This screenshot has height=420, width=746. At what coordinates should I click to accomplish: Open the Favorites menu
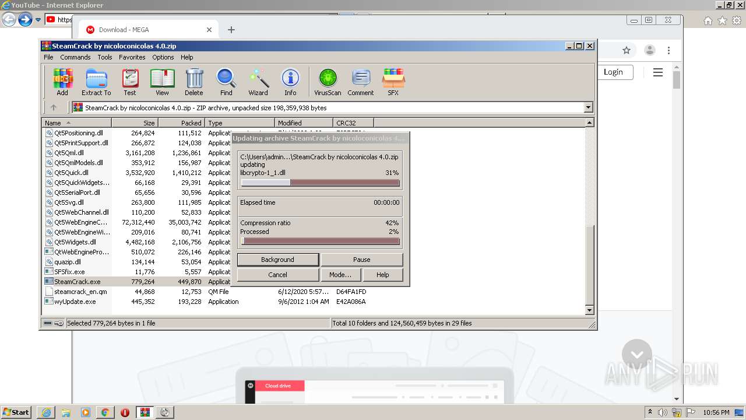(132, 57)
